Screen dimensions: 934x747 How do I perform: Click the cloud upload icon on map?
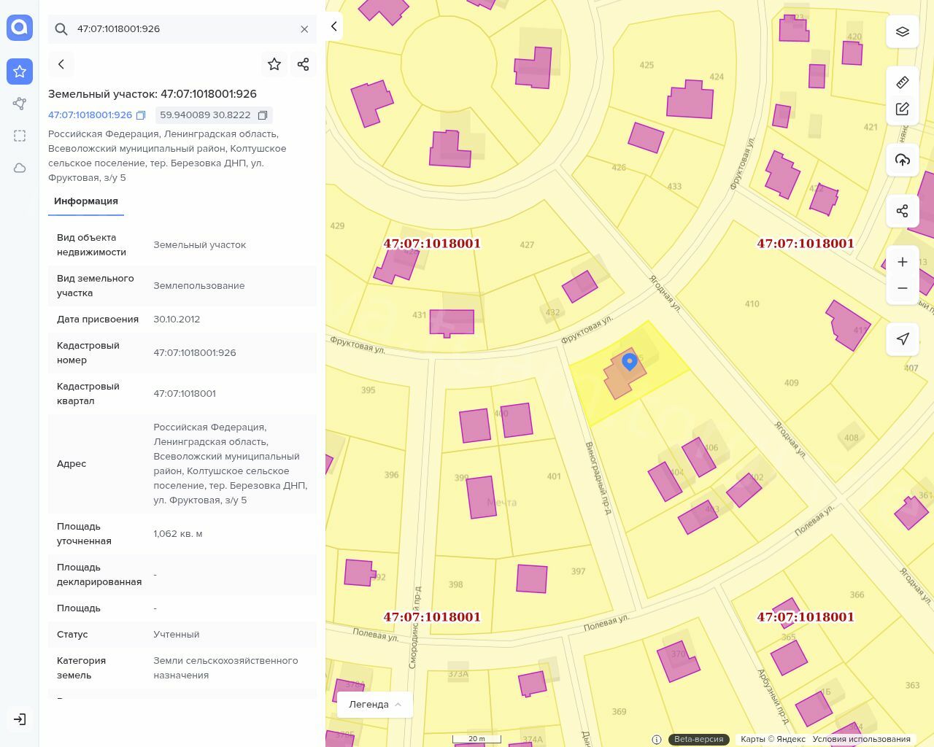coord(902,160)
